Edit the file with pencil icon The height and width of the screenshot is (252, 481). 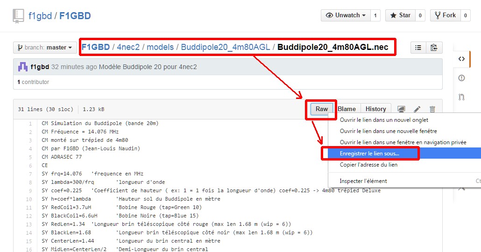point(417,109)
